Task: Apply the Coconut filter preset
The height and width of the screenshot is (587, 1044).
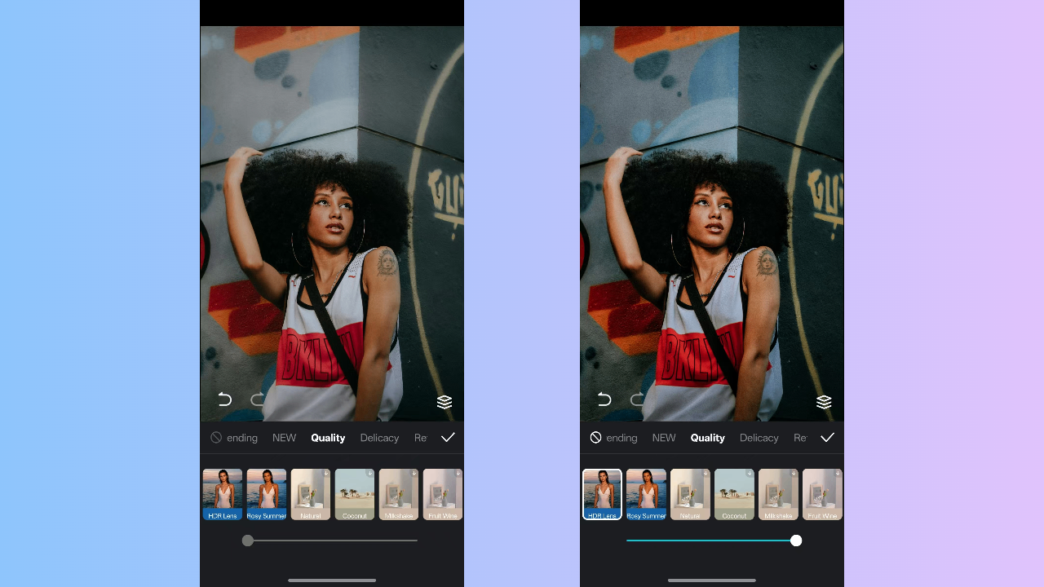Action: tap(354, 494)
